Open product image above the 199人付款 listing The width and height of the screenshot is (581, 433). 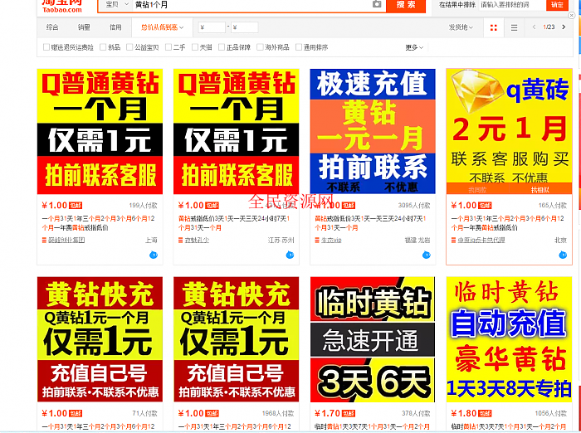tap(100, 131)
